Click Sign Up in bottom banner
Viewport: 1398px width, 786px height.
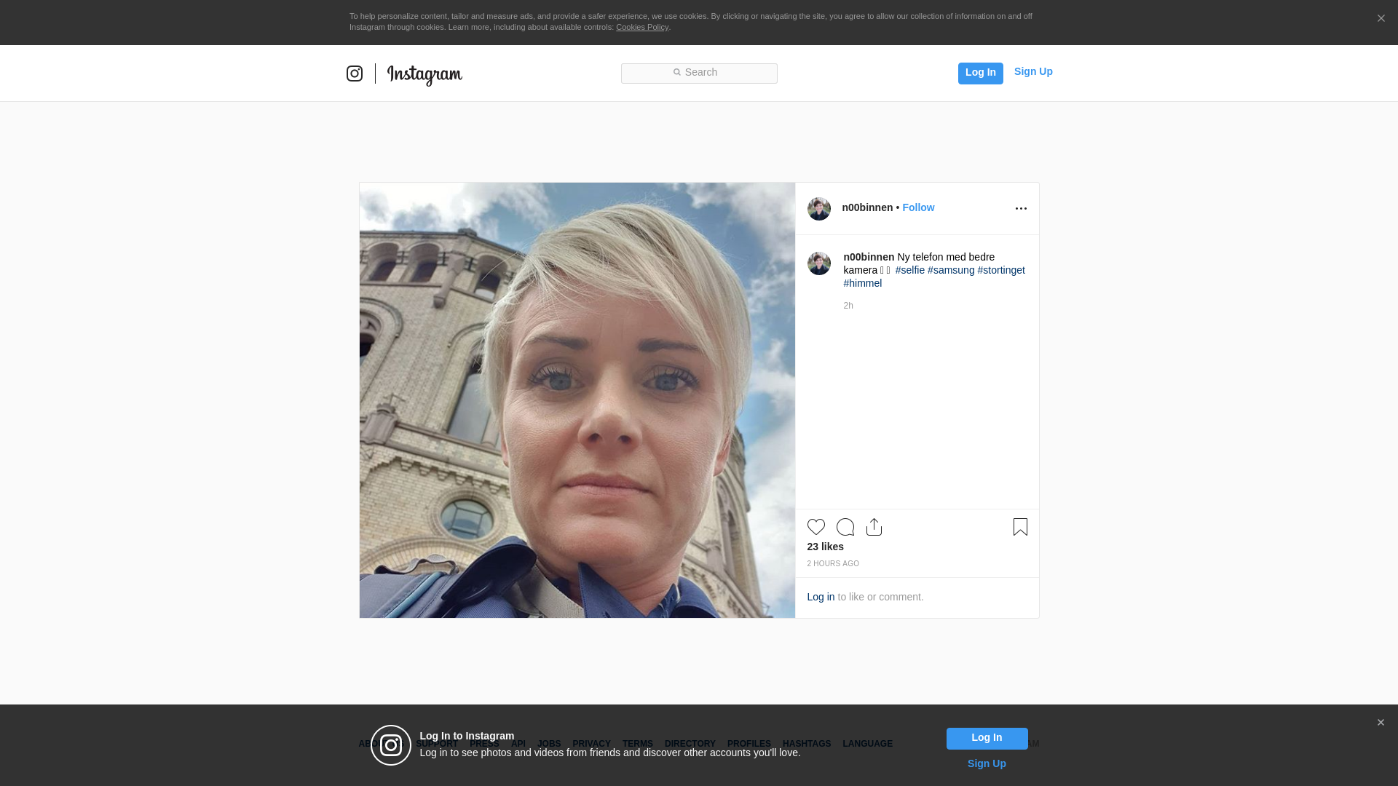pyautogui.click(x=987, y=763)
